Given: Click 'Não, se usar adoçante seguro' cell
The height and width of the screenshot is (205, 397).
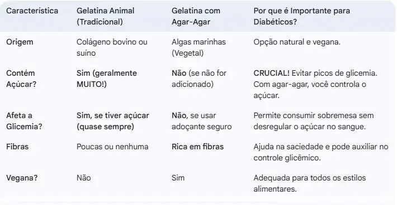Looking at the screenshot, I should click(201, 121).
